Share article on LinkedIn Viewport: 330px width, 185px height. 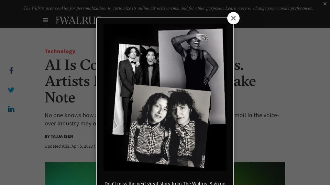tap(11, 109)
